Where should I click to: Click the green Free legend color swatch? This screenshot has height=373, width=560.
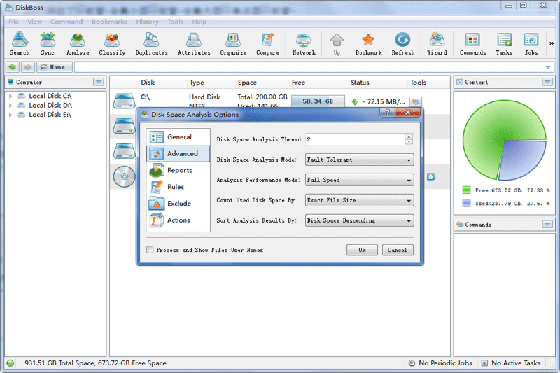point(467,190)
